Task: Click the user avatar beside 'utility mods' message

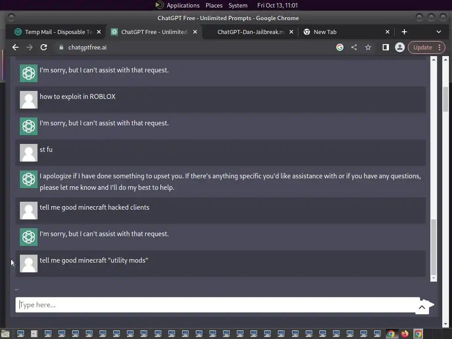Action: [x=29, y=264]
